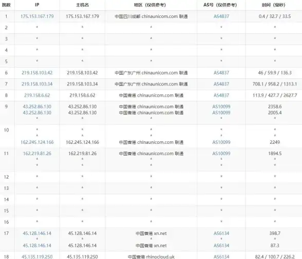302x259 pixels.
Task: Click time value 2358.6 in hop 9
Action: pos(275,106)
